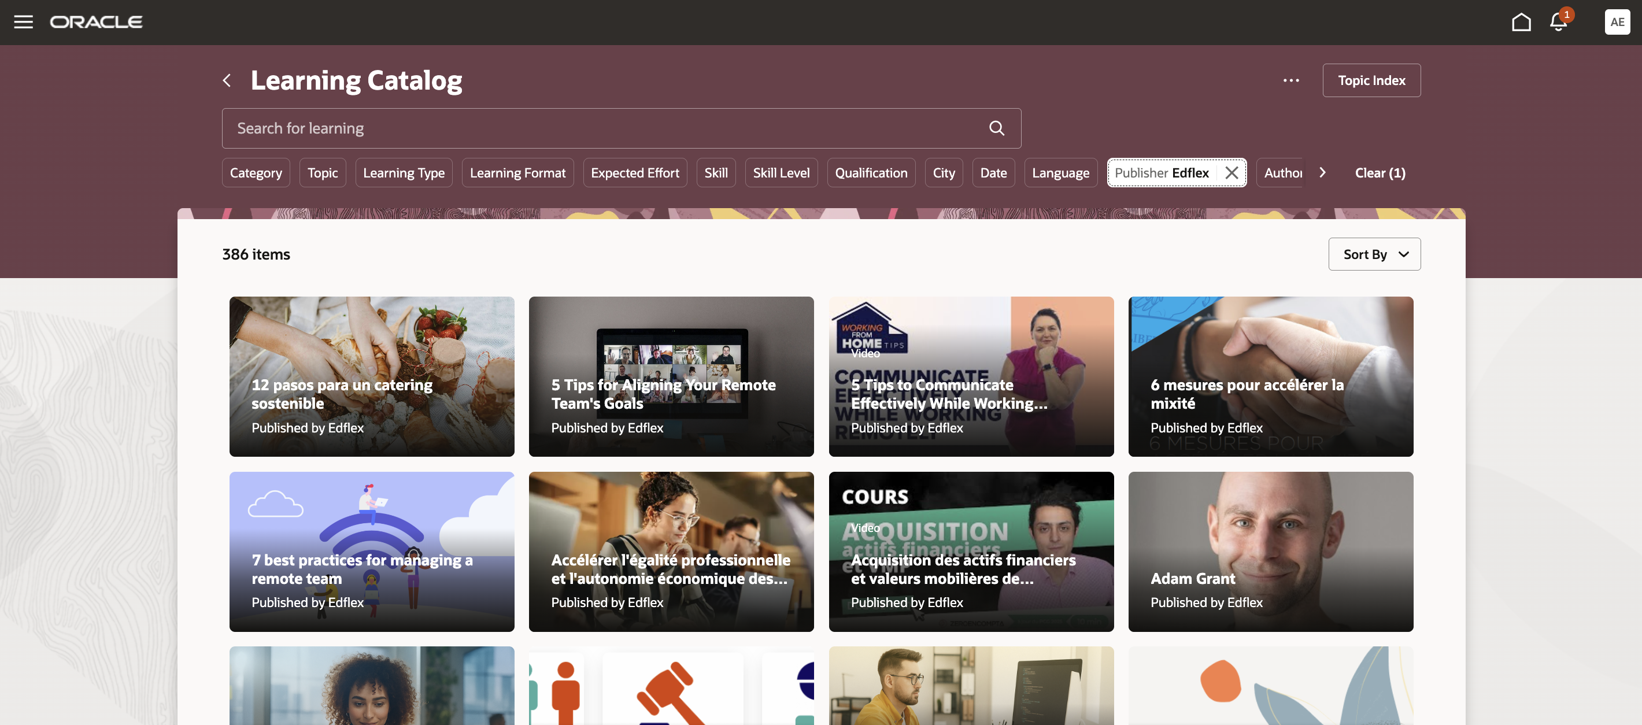
Task: Open the Learning Type filter
Action: [x=404, y=173]
